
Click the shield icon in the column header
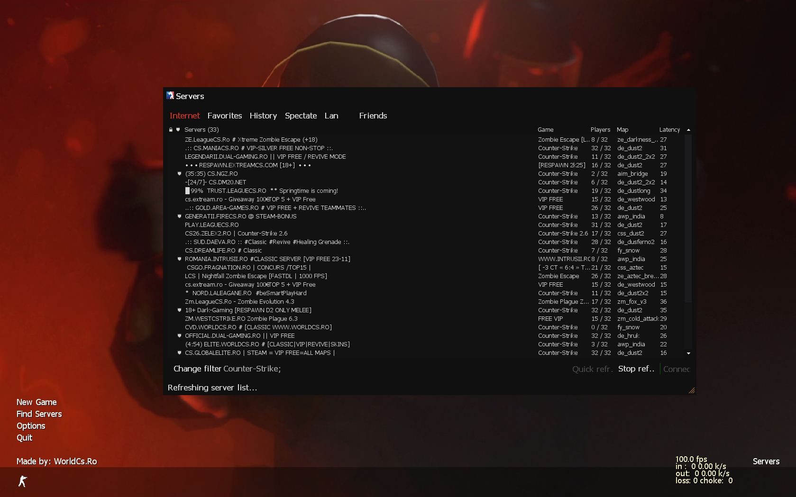coord(178,130)
